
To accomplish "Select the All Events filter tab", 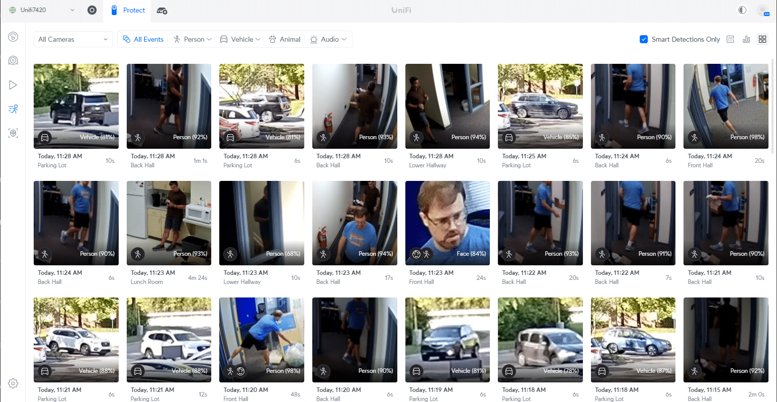I will tap(143, 39).
